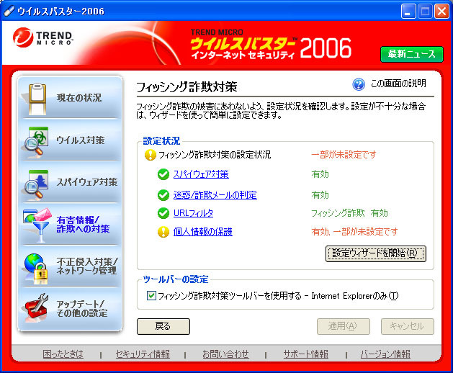The image size is (453, 373).
Task: Open the スパイウェア対策 sidebar section
Action: (x=70, y=182)
